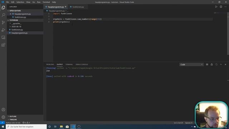The height and width of the screenshot is (129, 229).
Task: Switch to the Output panel tab
Action: [60, 64]
